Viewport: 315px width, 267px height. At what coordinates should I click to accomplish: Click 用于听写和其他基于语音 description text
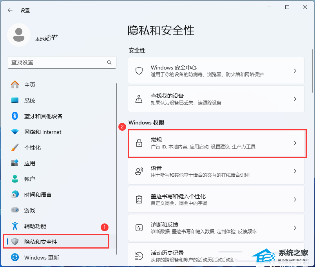click(x=200, y=175)
